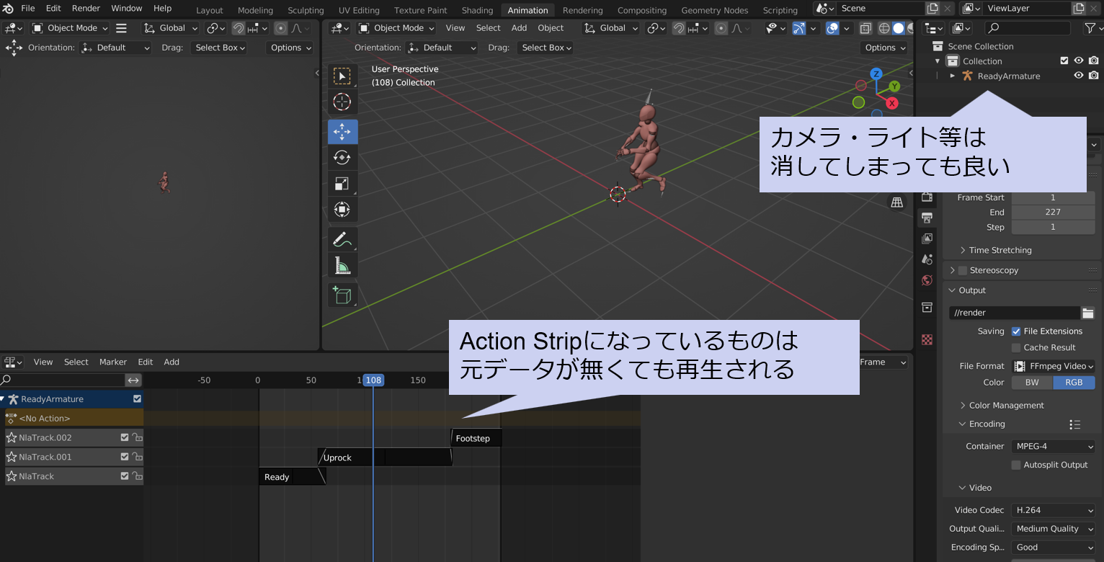Image resolution: width=1104 pixels, height=562 pixels.
Task: Browse output folder for //render path
Action: (1088, 313)
